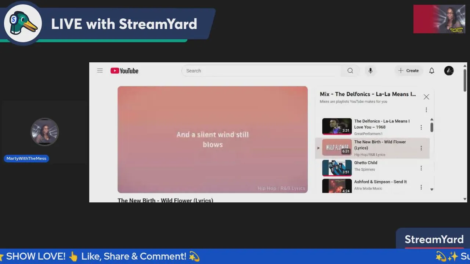Click the YouTube logo home link

[124, 71]
